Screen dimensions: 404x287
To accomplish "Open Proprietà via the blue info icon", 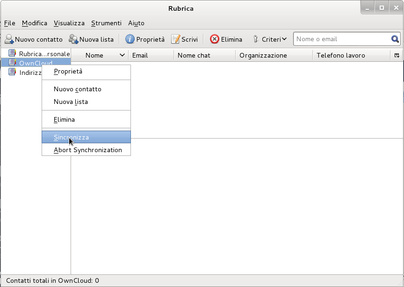I will click(x=130, y=39).
